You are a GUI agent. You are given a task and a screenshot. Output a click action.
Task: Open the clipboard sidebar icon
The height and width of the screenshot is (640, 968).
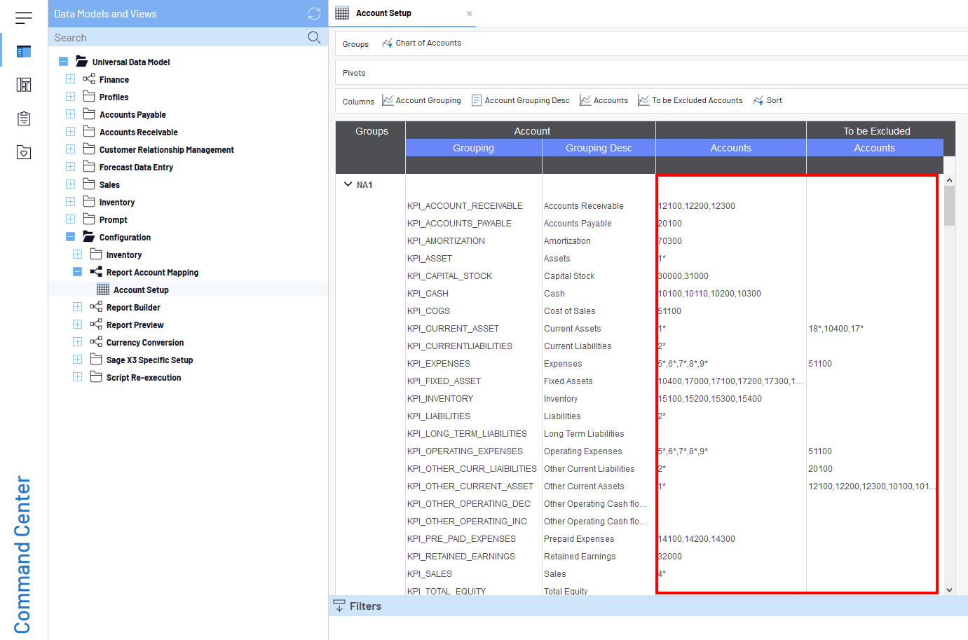[24, 118]
